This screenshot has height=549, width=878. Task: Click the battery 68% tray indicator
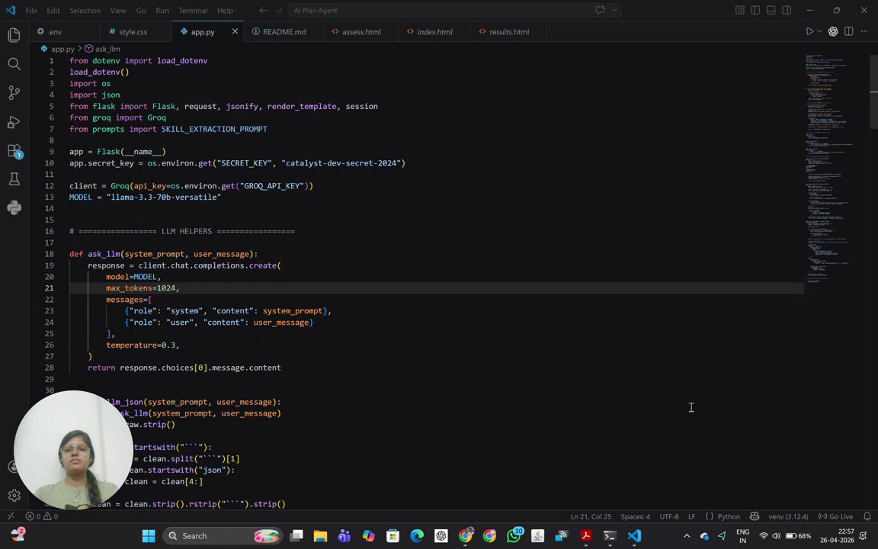point(799,535)
